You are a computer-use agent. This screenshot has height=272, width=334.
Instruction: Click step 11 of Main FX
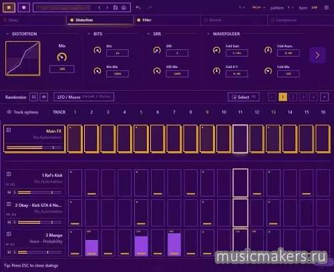(x=240, y=139)
